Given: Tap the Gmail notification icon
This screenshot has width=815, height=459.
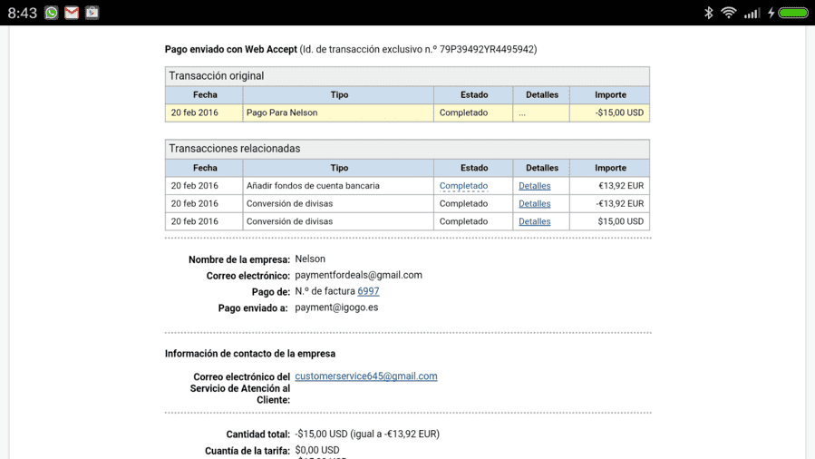Looking at the screenshot, I should point(72,13).
